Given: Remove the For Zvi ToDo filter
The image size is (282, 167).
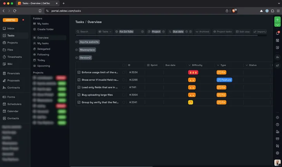Looking at the screenshot, I should pos(143,32).
